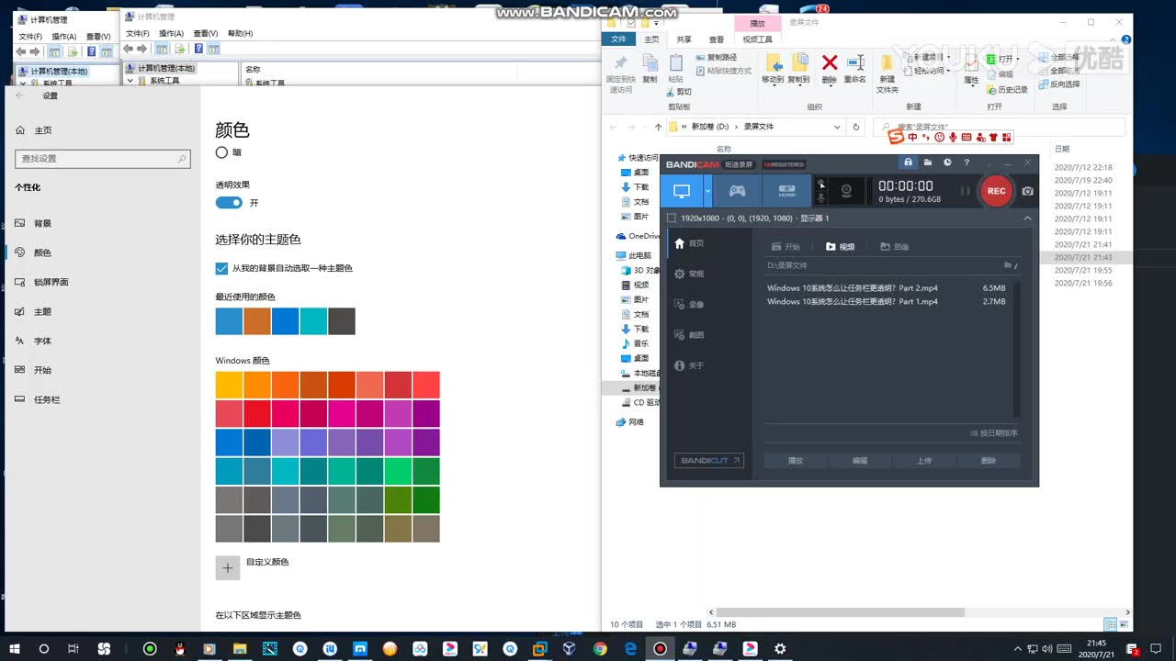Click the Explorer up-folder arrow

pos(658,127)
